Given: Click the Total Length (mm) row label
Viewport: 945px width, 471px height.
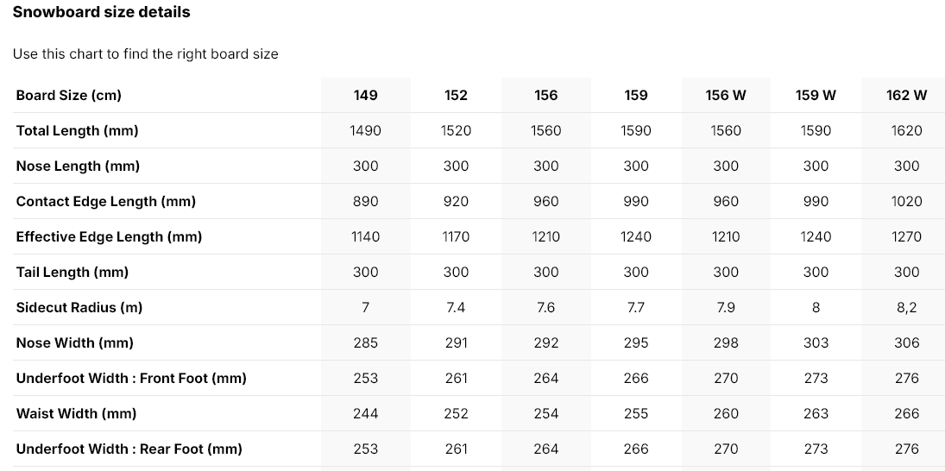Looking at the screenshot, I should [x=77, y=131].
